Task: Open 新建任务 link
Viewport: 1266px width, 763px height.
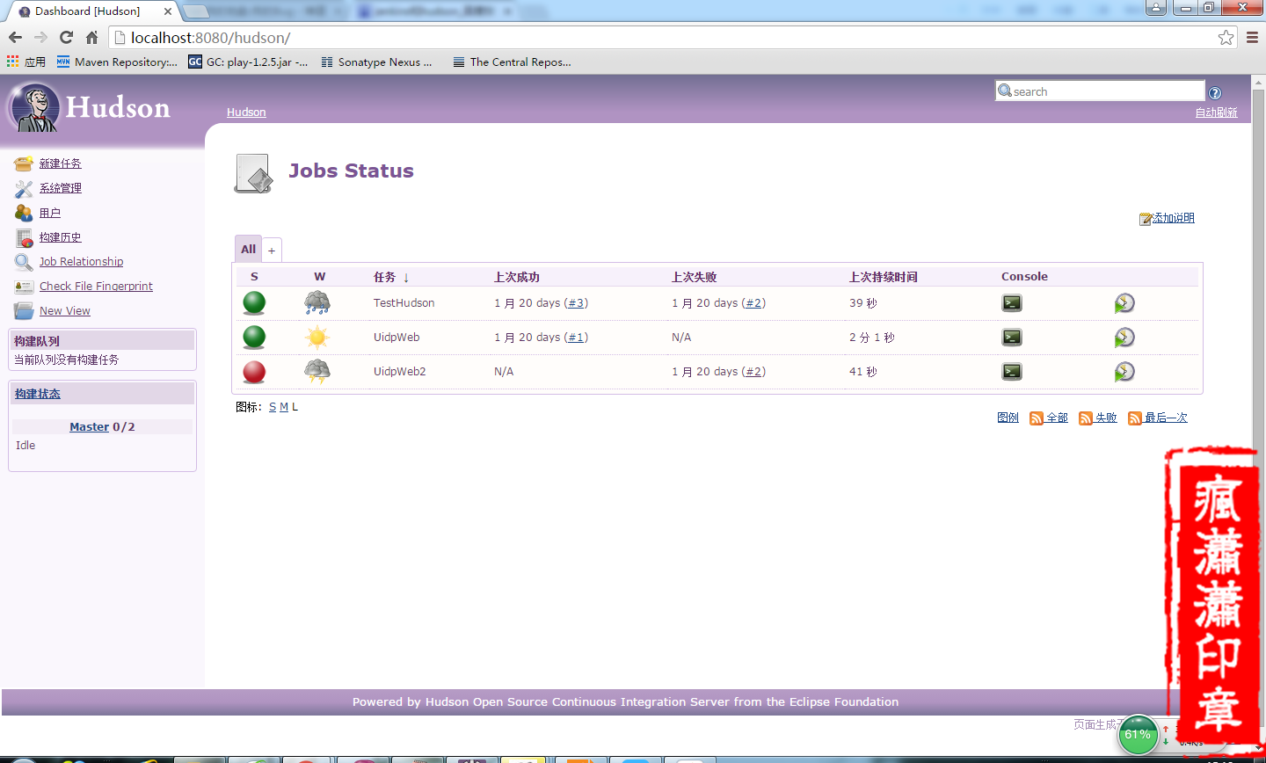Action: coord(61,163)
